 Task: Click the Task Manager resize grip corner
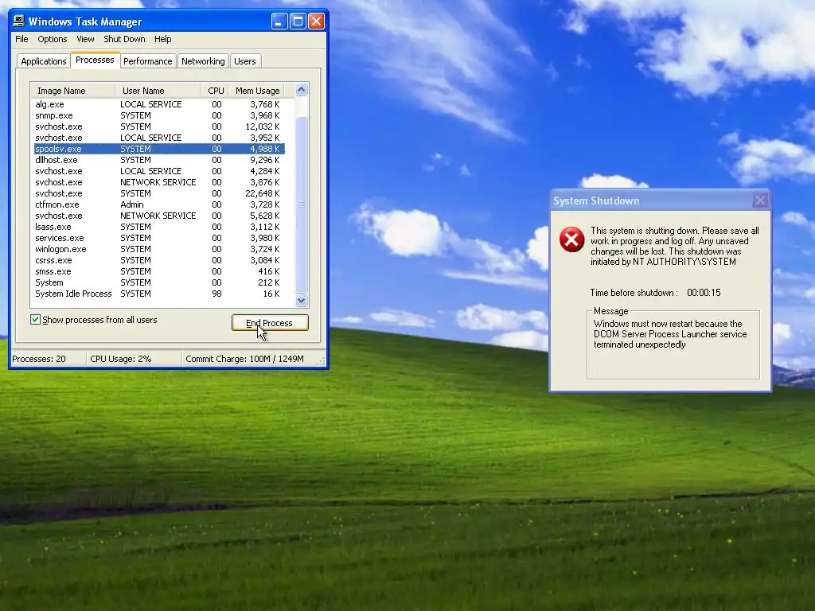point(322,360)
